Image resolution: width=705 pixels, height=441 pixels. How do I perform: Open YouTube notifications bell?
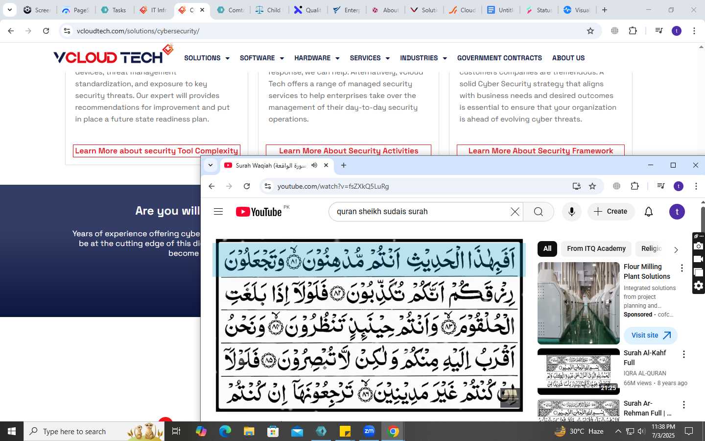pyautogui.click(x=649, y=212)
